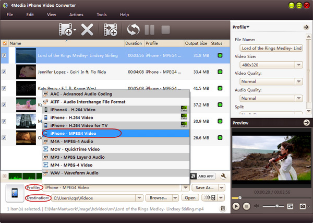Click the Stop conversion toolbar icon
Viewport: 313px width, 223px height.
point(165,29)
